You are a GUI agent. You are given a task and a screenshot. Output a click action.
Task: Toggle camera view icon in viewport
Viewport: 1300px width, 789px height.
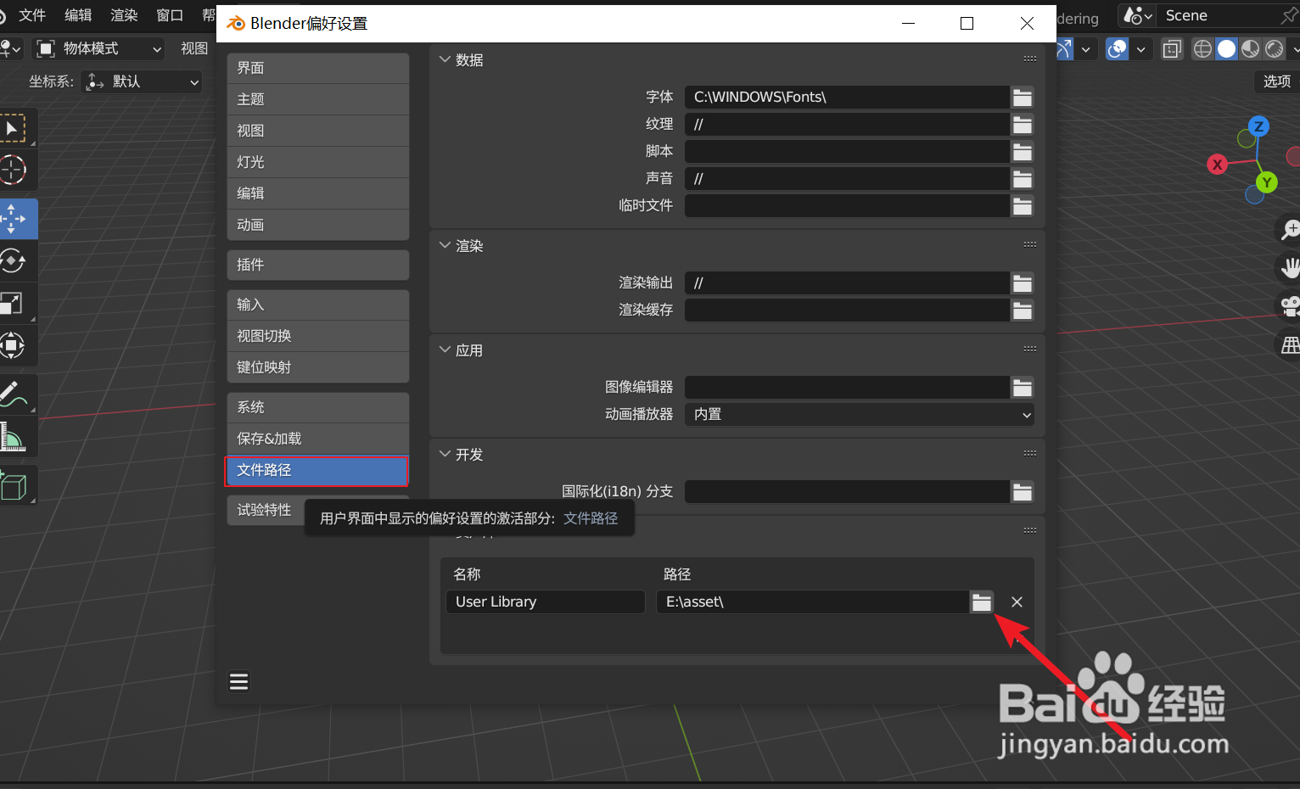pos(1290,306)
